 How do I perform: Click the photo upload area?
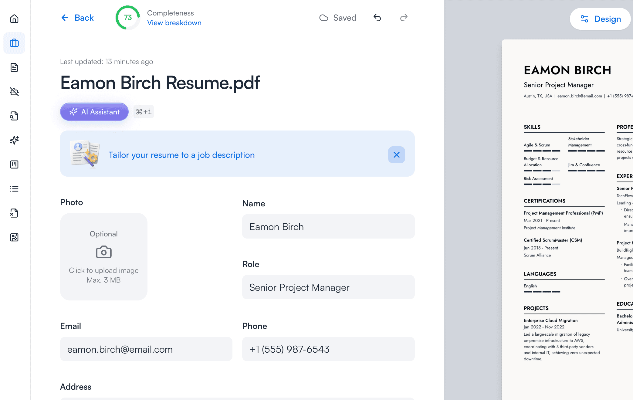point(104,257)
